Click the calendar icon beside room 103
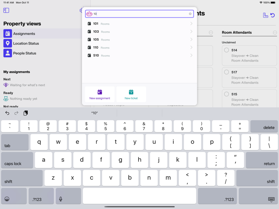279x209 pixels. point(89,31)
